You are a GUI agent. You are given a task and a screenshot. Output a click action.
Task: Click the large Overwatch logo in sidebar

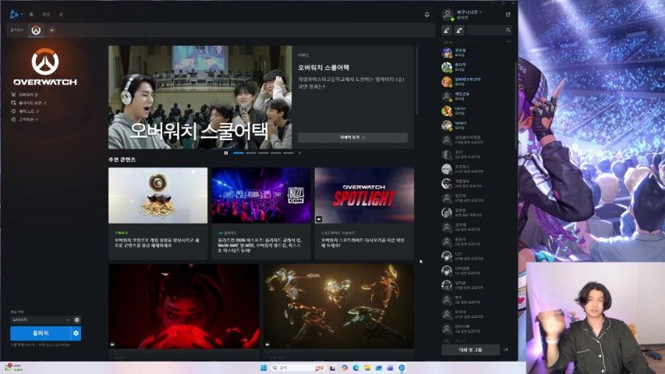point(45,66)
